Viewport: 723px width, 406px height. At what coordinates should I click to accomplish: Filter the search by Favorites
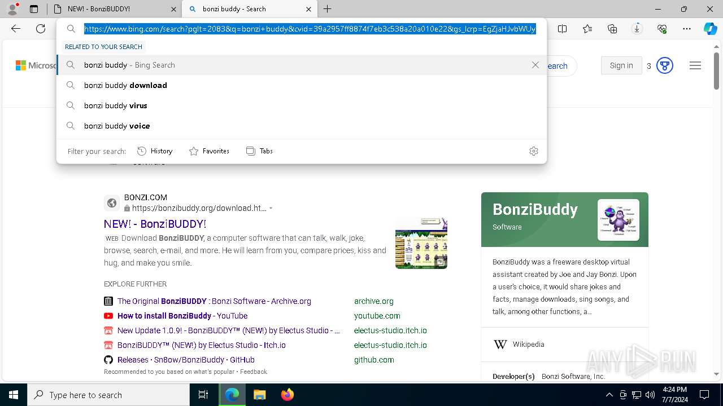click(x=209, y=151)
